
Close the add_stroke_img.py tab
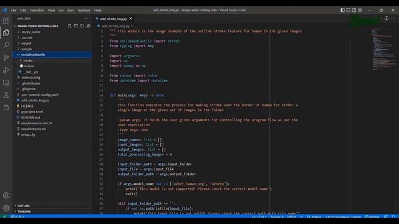click(130, 19)
